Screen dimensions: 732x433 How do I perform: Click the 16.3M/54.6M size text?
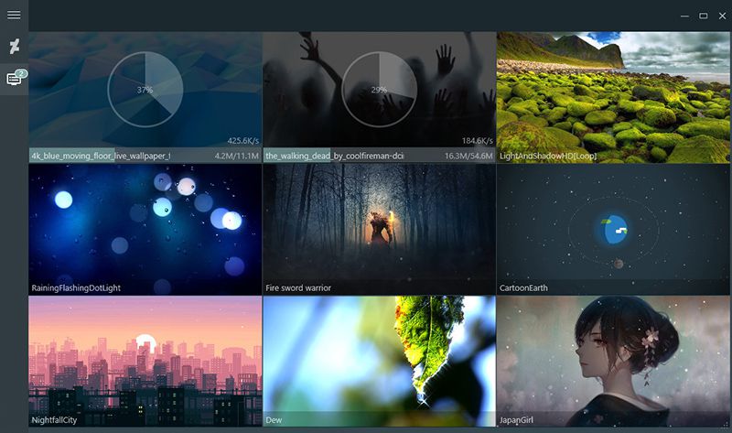click(468, 156)
